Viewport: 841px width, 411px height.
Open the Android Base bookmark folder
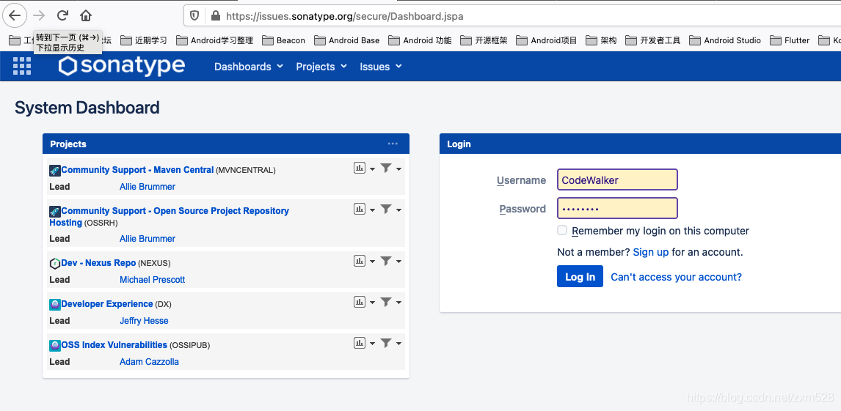point(346,40)
